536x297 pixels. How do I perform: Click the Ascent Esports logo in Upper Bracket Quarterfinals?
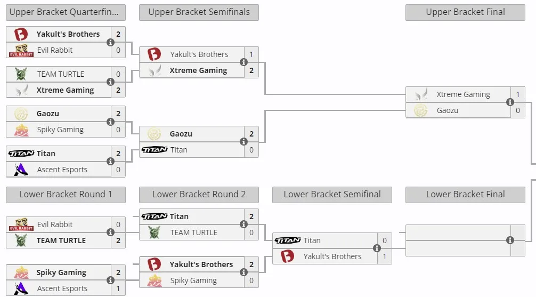tap(21, 170)
